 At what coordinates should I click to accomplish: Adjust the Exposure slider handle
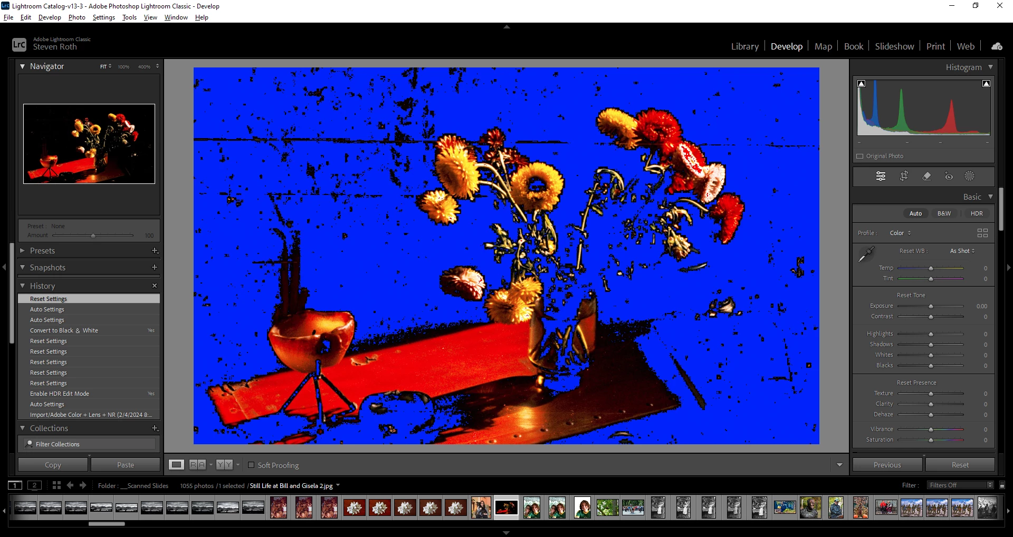pyautogui.click(x=931, y=306)
